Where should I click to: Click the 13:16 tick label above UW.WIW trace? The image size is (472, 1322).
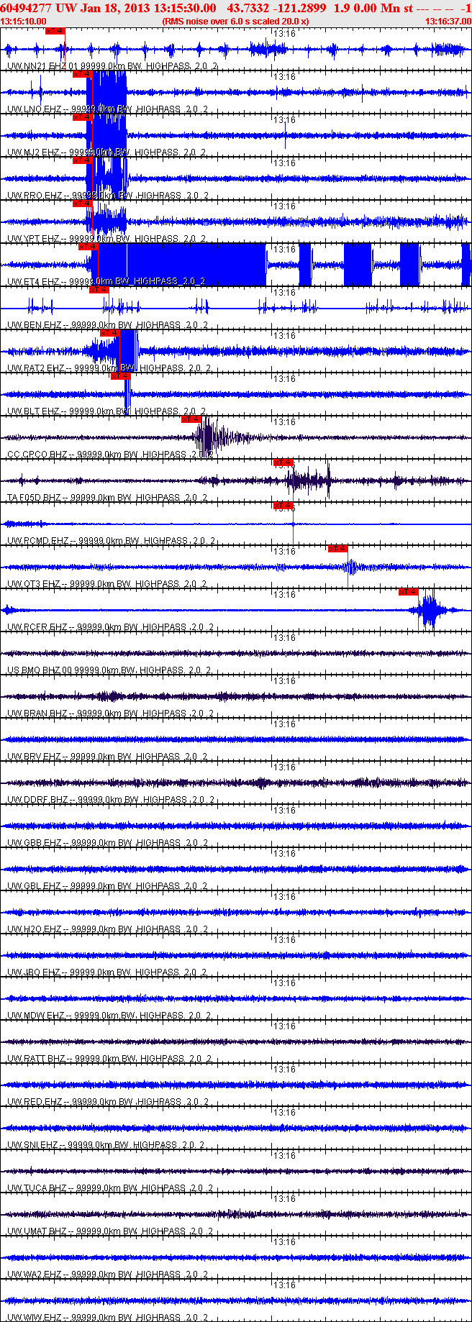click(285, 1285)
